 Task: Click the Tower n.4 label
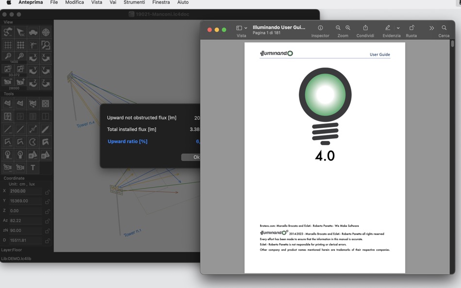coord(85,124)
